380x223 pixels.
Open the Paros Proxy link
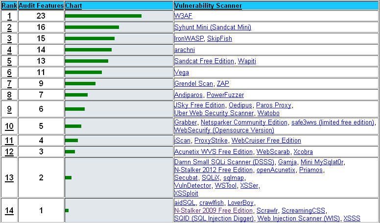coord(274,105)
